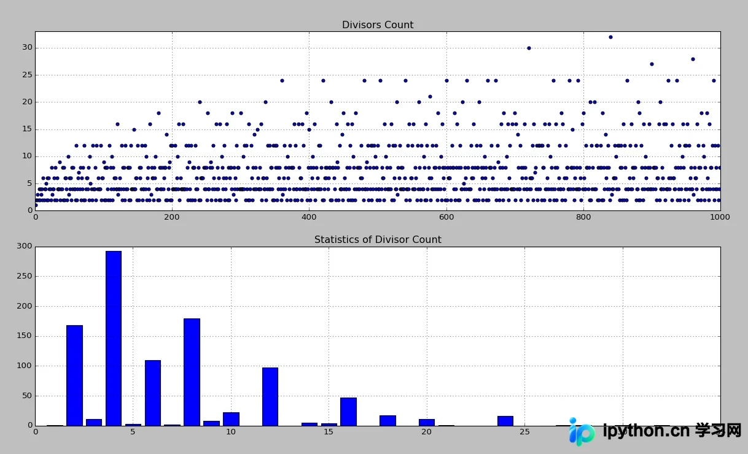The image size is (748, 454).
Task: Click the 'Divisors Count' chart title
Action: click(378, 25)
